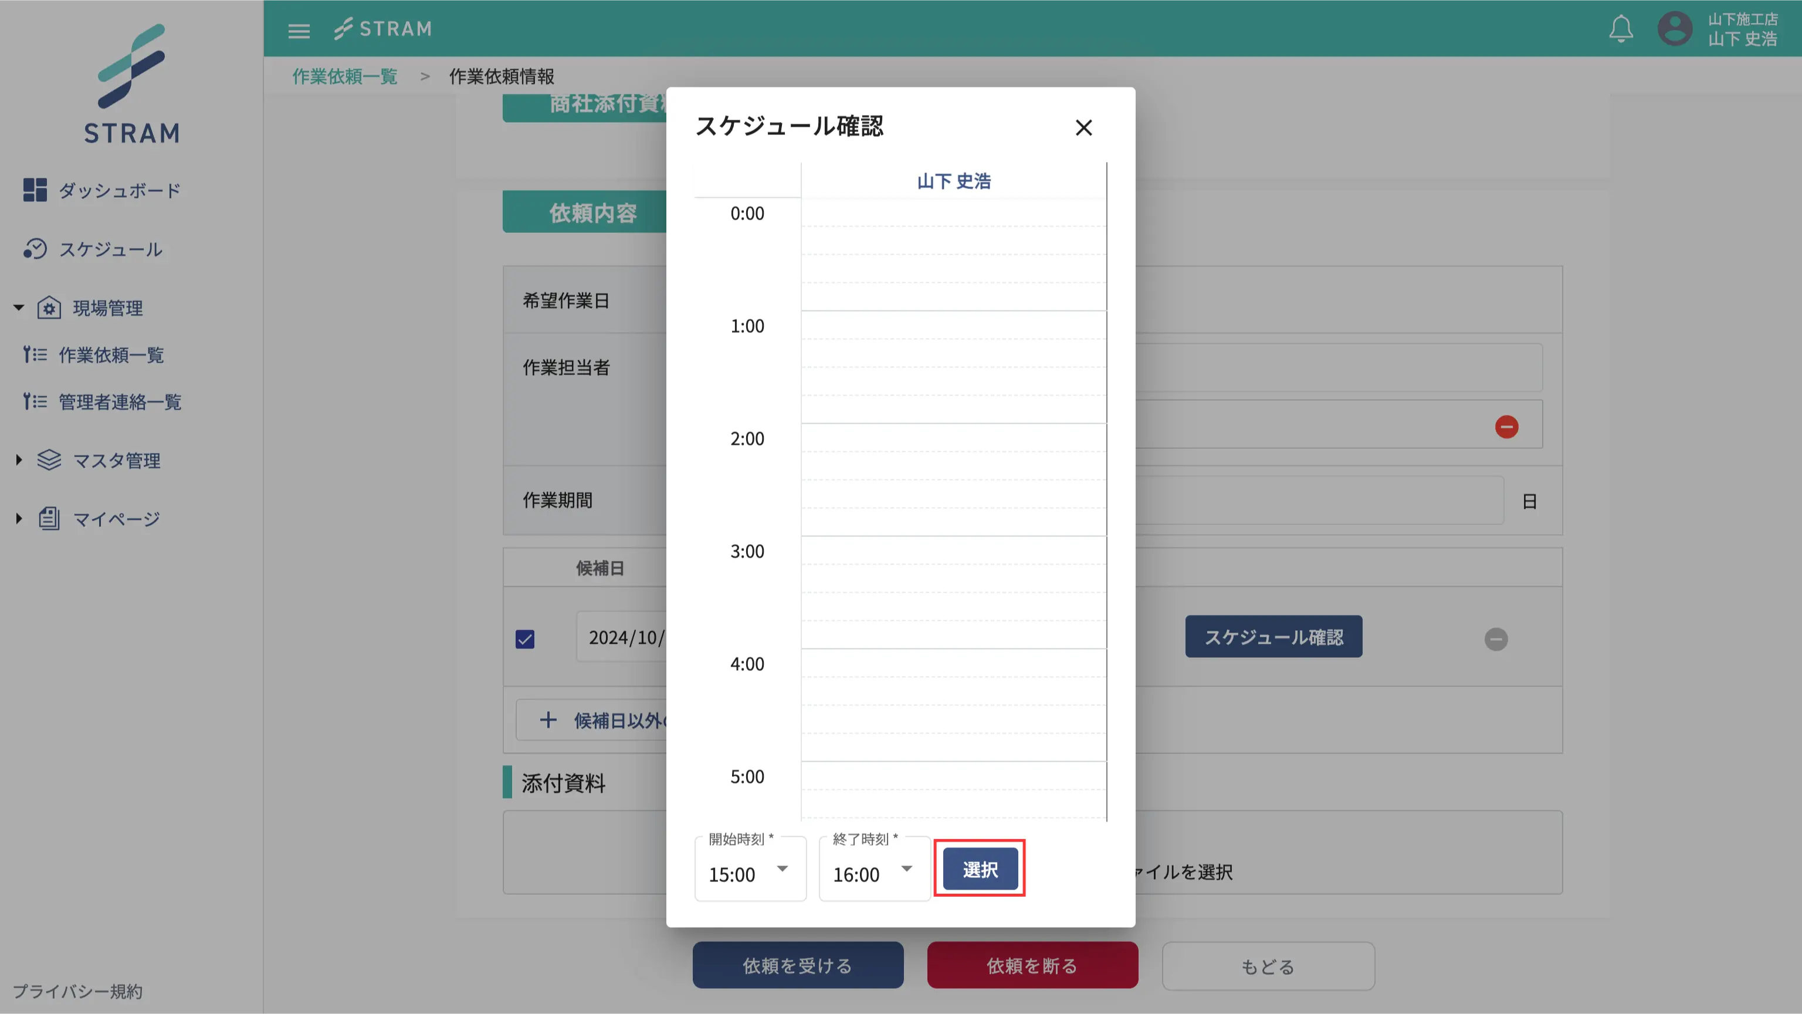Open the スケジュール sidebar icon
The width and height of the screenshot is (1802, 1014).
coord(35,249)
